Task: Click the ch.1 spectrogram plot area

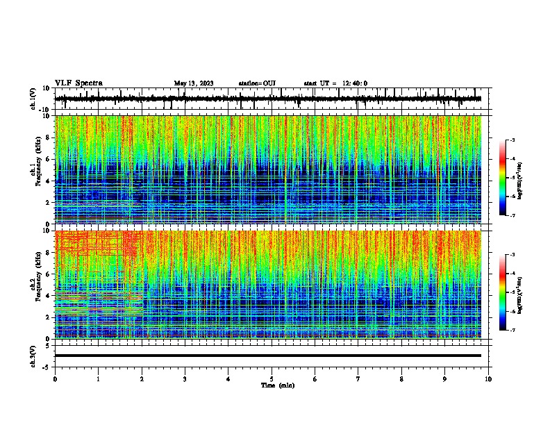Action: (268, 169)
